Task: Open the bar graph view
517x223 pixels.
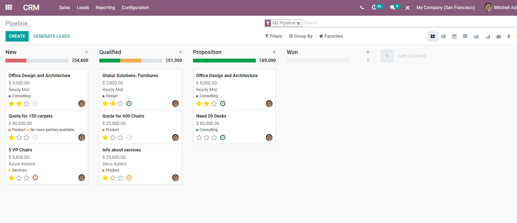Action: tap(476, 36)
